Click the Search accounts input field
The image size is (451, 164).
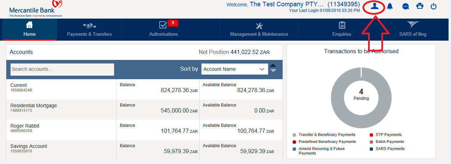(62, 69)
